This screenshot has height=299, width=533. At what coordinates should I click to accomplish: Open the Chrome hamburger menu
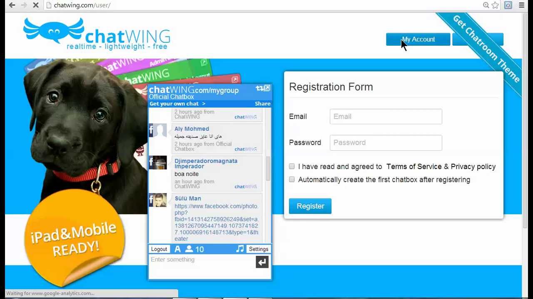click(521, 5)
